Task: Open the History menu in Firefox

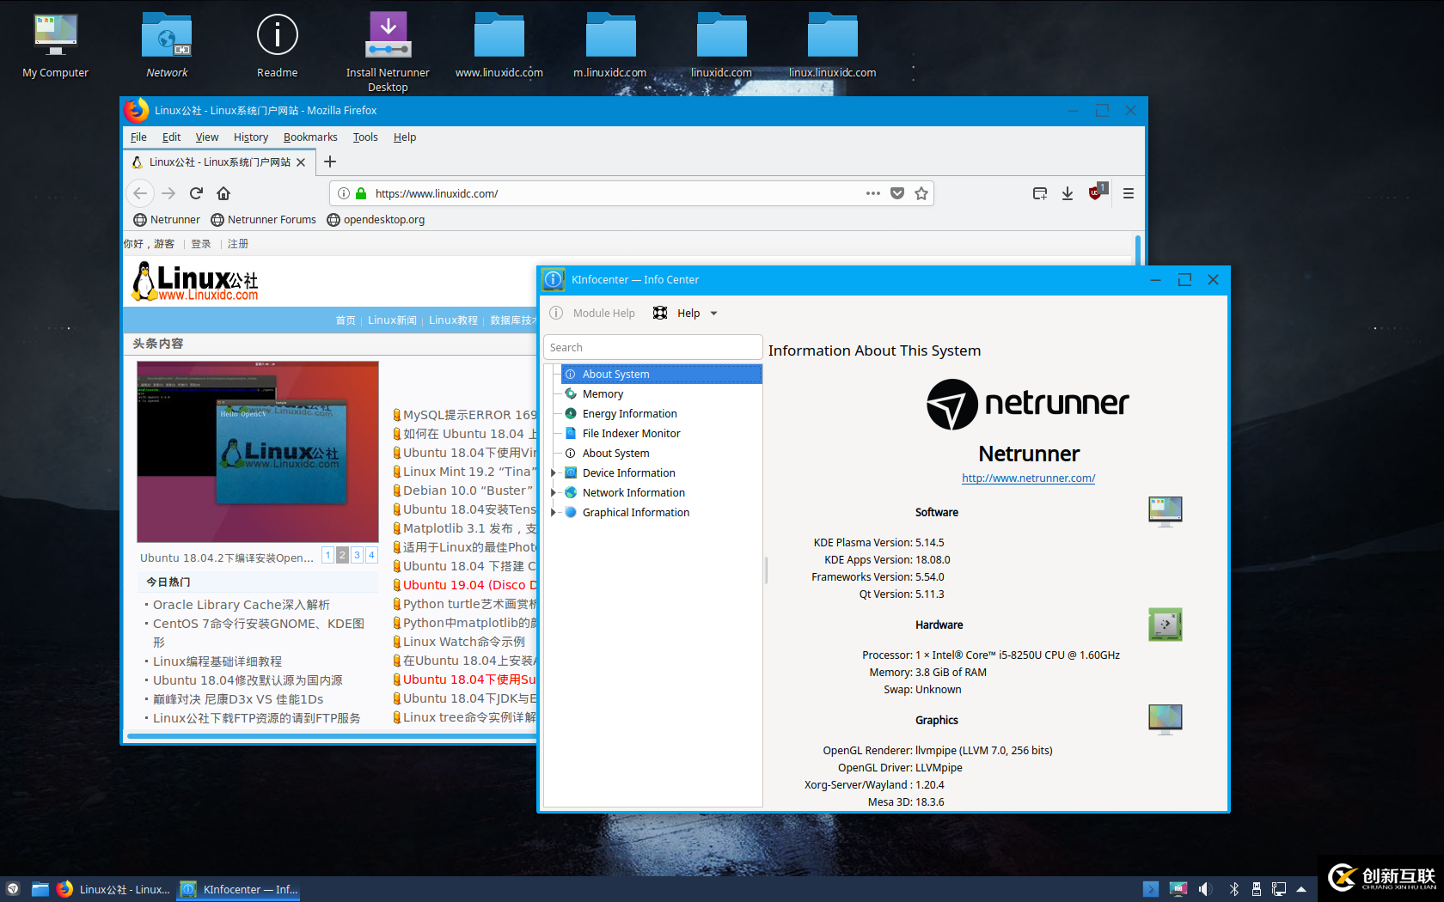Action: 250,137
